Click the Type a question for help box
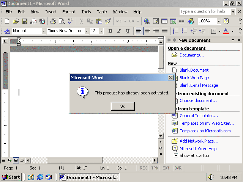 click(205, 12)
